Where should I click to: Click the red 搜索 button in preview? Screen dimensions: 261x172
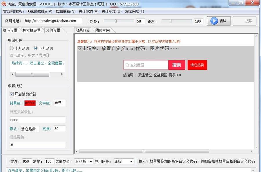pos(177,65)
